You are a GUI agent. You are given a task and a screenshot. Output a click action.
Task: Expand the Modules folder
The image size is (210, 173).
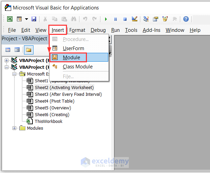coord(14,128)
